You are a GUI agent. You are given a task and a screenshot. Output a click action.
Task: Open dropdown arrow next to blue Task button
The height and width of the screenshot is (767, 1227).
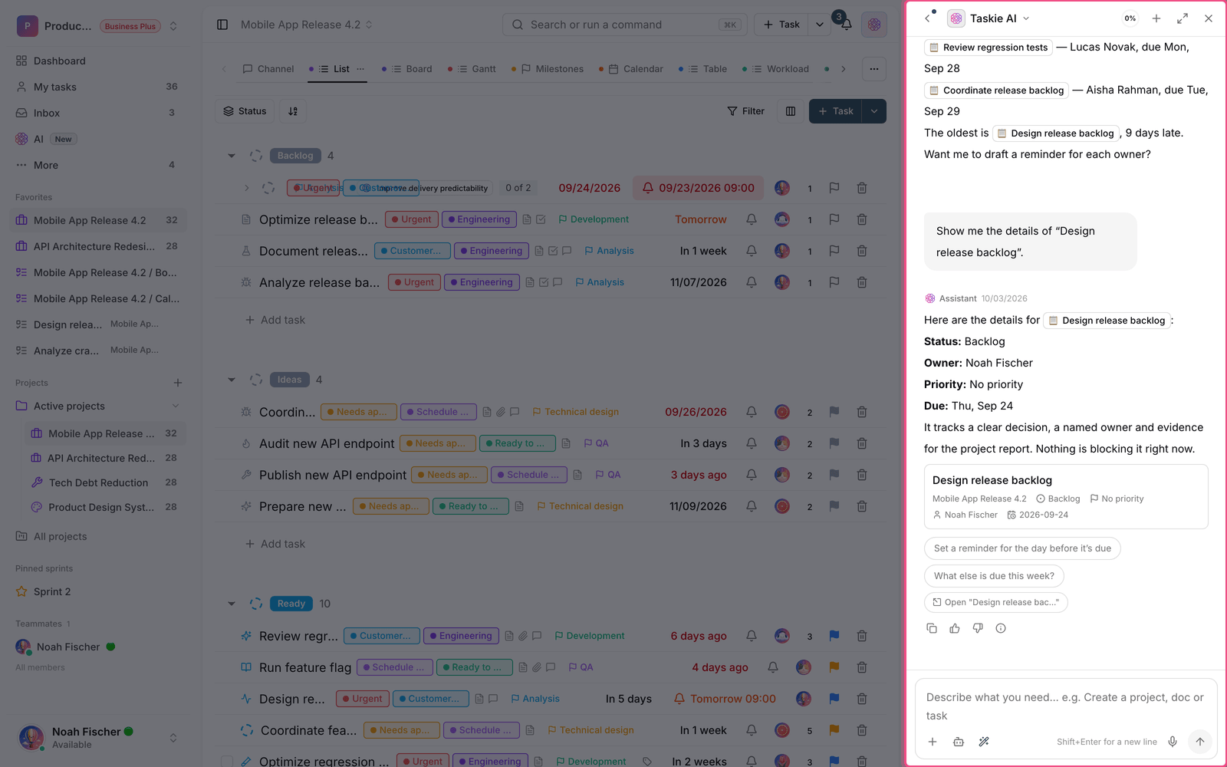tap(874, 111)
